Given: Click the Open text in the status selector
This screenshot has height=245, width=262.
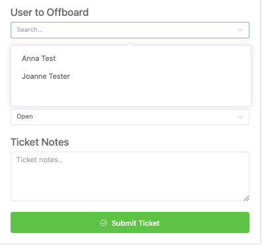Looking at the screenshot, I should tap(24, 117).
